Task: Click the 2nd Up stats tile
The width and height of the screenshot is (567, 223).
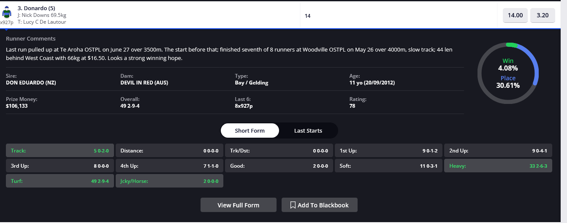Action: coord(498,151)
